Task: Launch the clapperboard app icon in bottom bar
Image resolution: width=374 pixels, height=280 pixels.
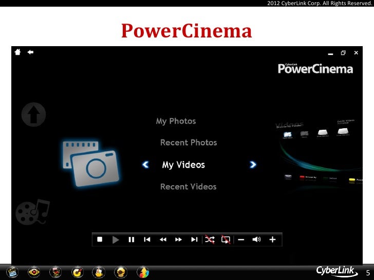Action: click(x=12, y=272)
